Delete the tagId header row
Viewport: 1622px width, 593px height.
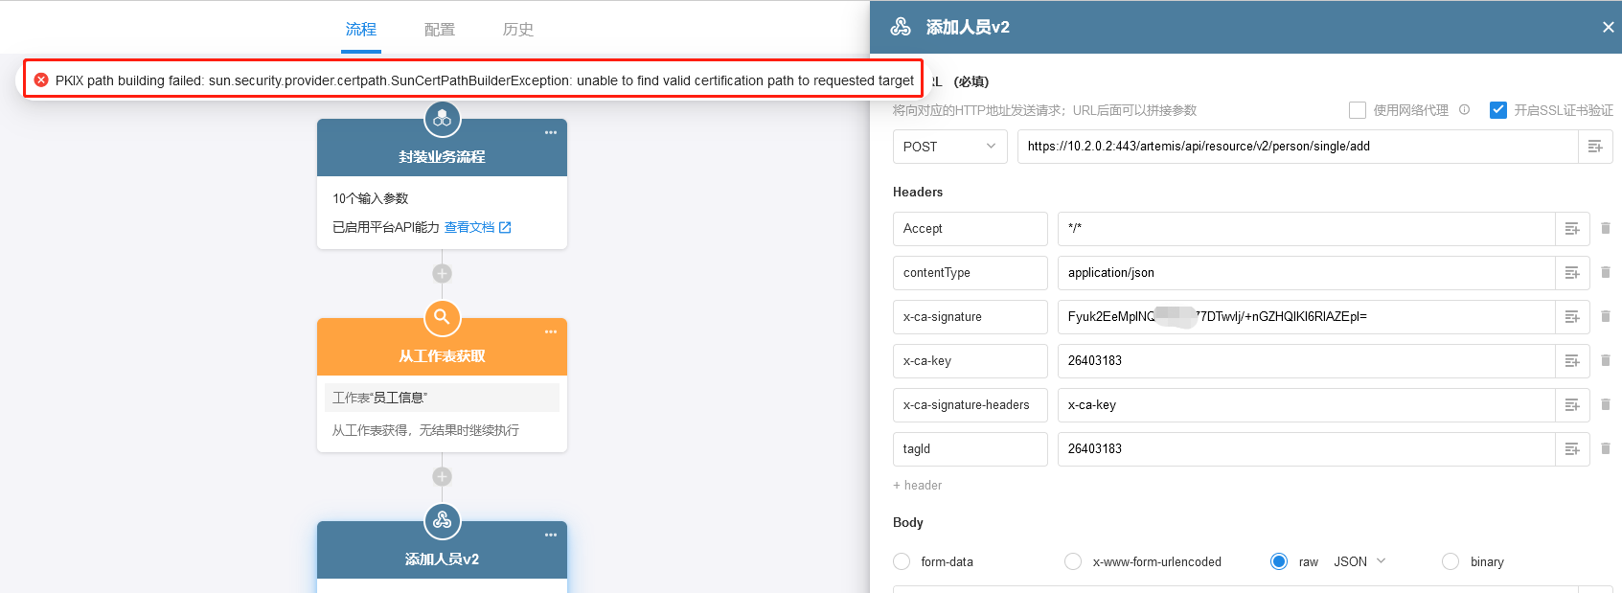click(x=1606, y=448)
